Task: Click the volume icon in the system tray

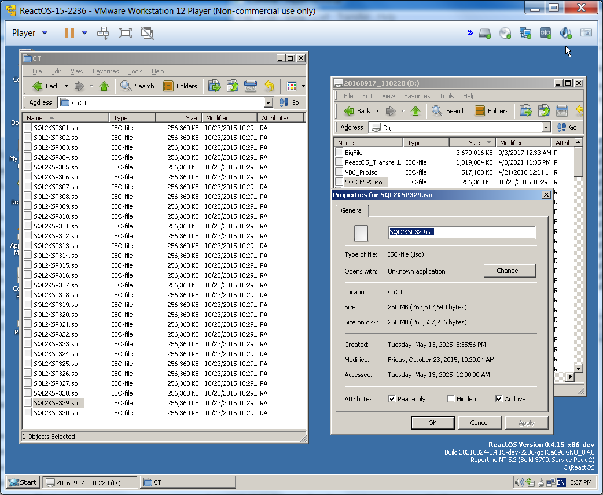Action: 519,482
